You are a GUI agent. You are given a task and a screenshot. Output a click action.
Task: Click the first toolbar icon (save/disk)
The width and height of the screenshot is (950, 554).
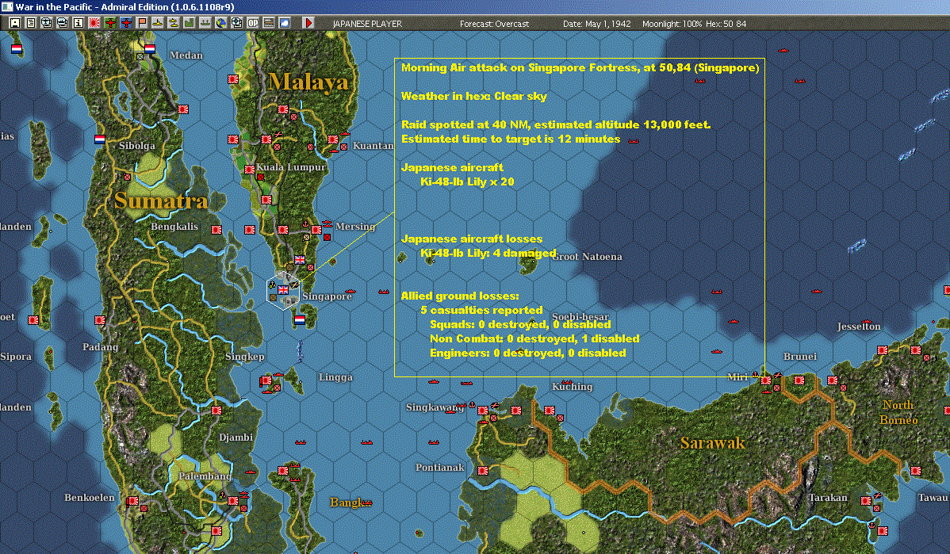click(15, 23)
